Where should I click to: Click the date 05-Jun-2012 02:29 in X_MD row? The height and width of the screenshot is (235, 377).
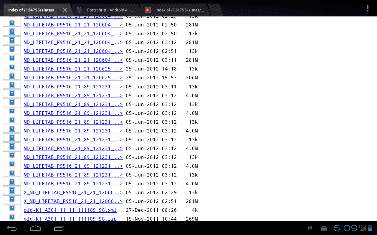click(x=151, y=193)
